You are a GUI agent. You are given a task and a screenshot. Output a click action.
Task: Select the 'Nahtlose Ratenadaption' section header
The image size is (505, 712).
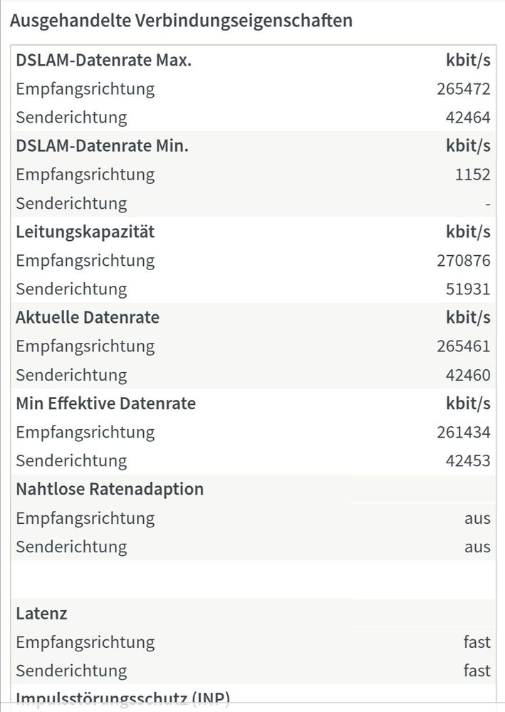coord(110,489)
